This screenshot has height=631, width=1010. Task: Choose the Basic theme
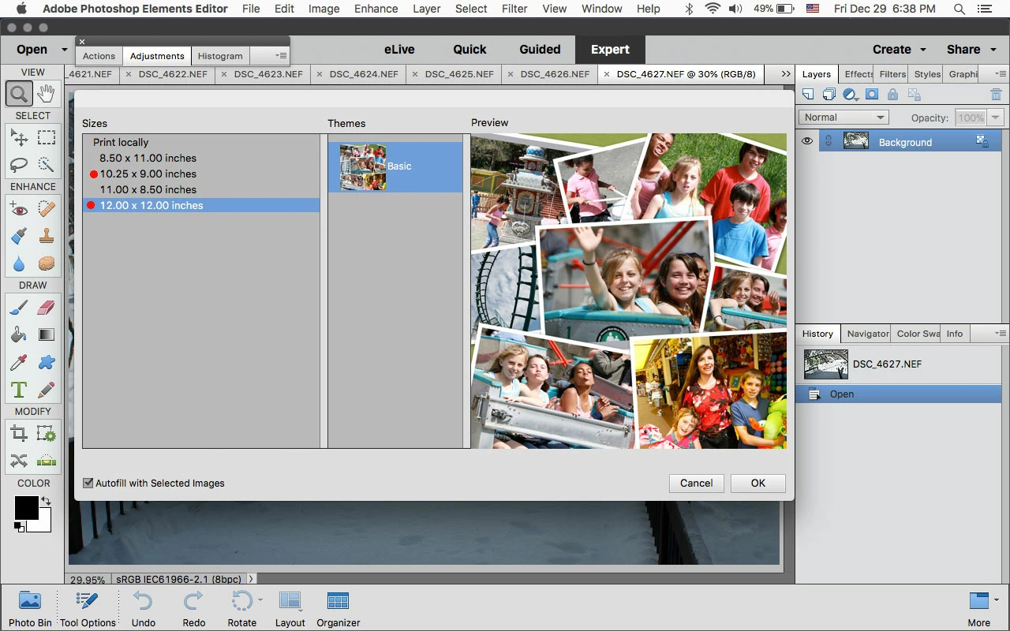tap(395, 166)
